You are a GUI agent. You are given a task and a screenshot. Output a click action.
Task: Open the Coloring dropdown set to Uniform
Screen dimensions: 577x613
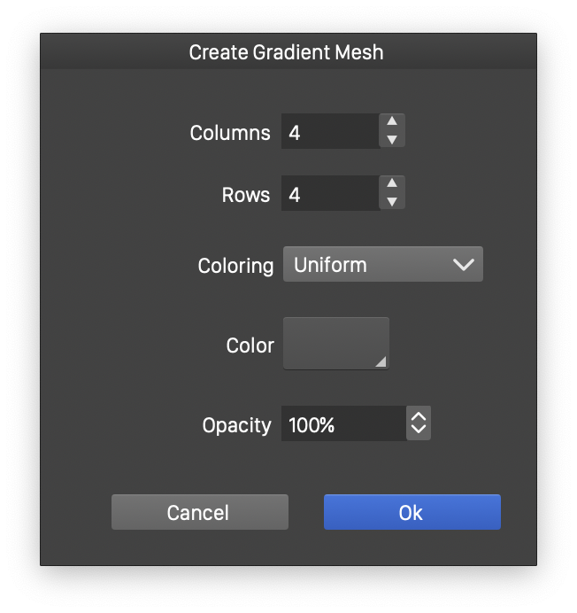point(382,265)
